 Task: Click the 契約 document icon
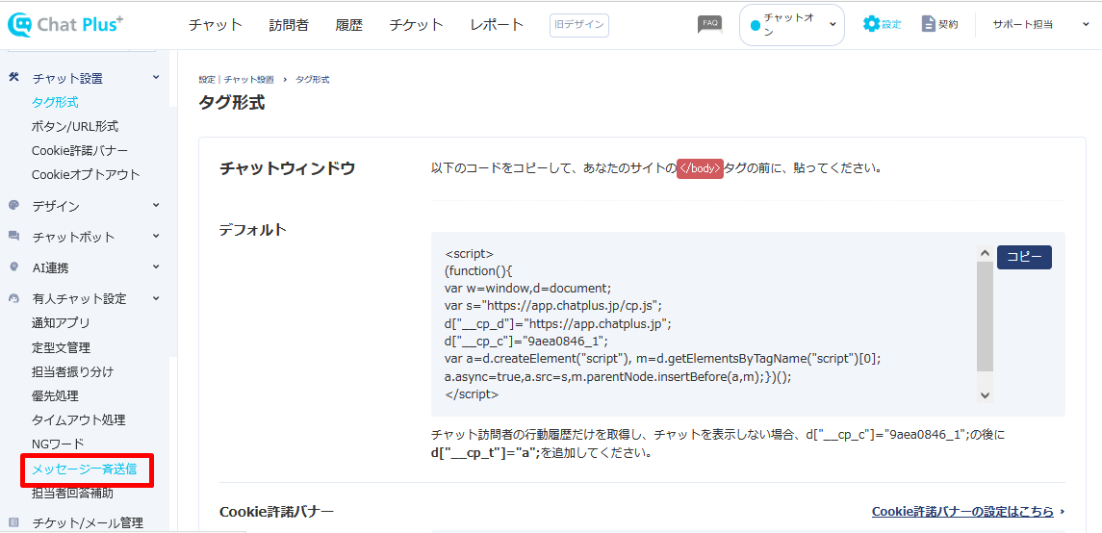click(929, 24)
